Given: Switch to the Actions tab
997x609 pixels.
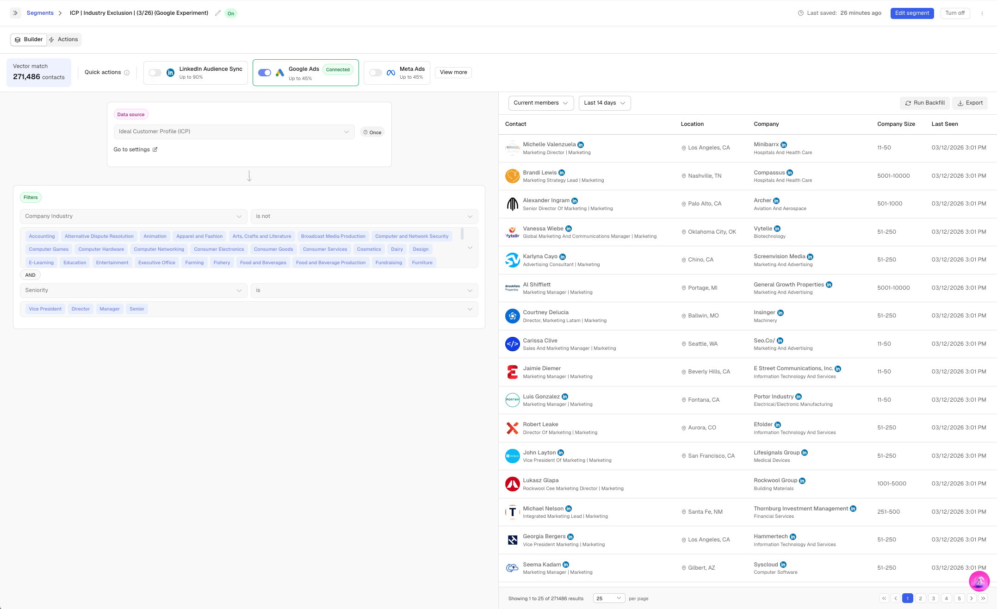Looking at the screenshot, I should pyautogui.click(x=63, y=39).
